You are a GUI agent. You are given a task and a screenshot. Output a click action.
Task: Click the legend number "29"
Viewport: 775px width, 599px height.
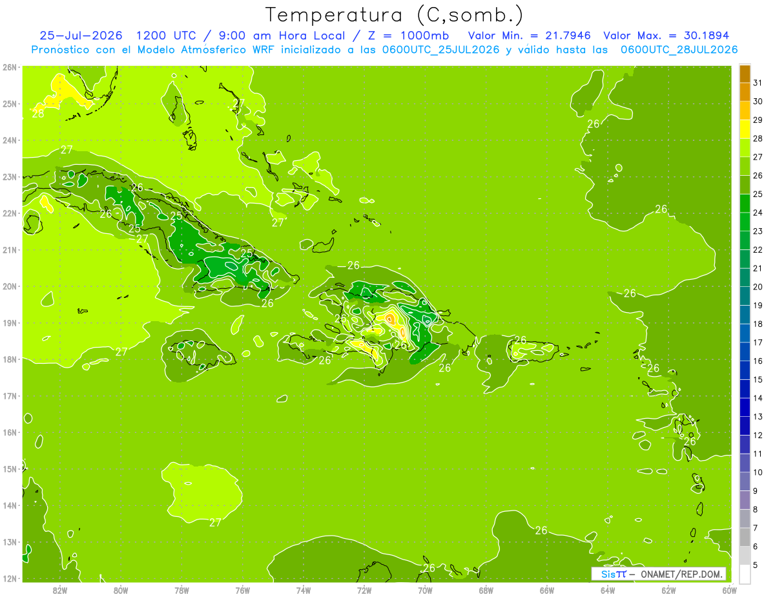758,120
